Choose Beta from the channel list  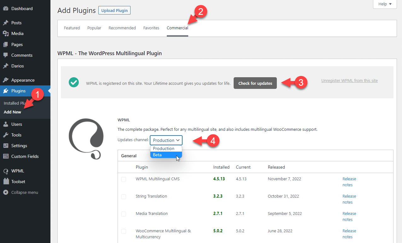(166, 155)
